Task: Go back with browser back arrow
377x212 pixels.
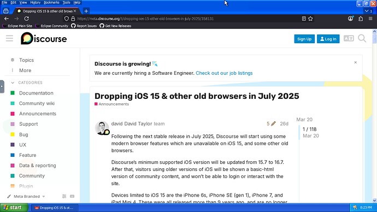Action: click(7, 19)
